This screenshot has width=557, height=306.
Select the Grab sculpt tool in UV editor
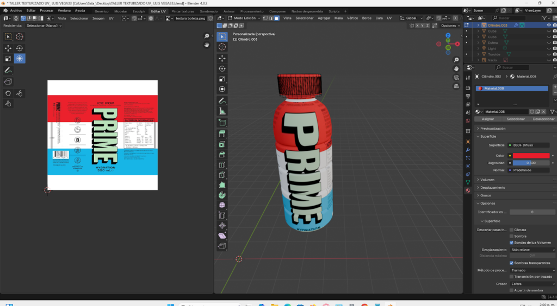[x=8, y=93]
